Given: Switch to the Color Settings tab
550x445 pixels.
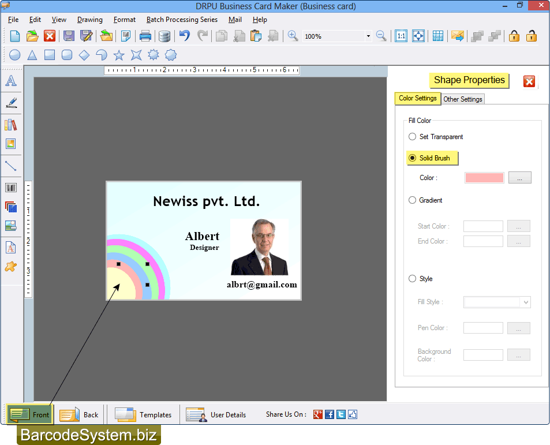Looking at the screenshot, I should (x=417, y=99).
